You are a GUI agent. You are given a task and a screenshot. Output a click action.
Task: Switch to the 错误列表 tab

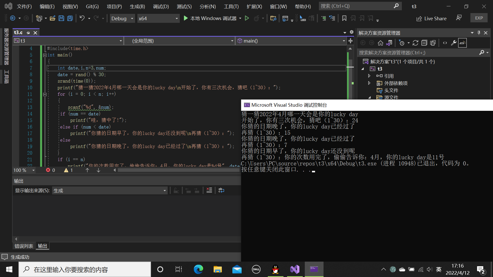(24, 246)
